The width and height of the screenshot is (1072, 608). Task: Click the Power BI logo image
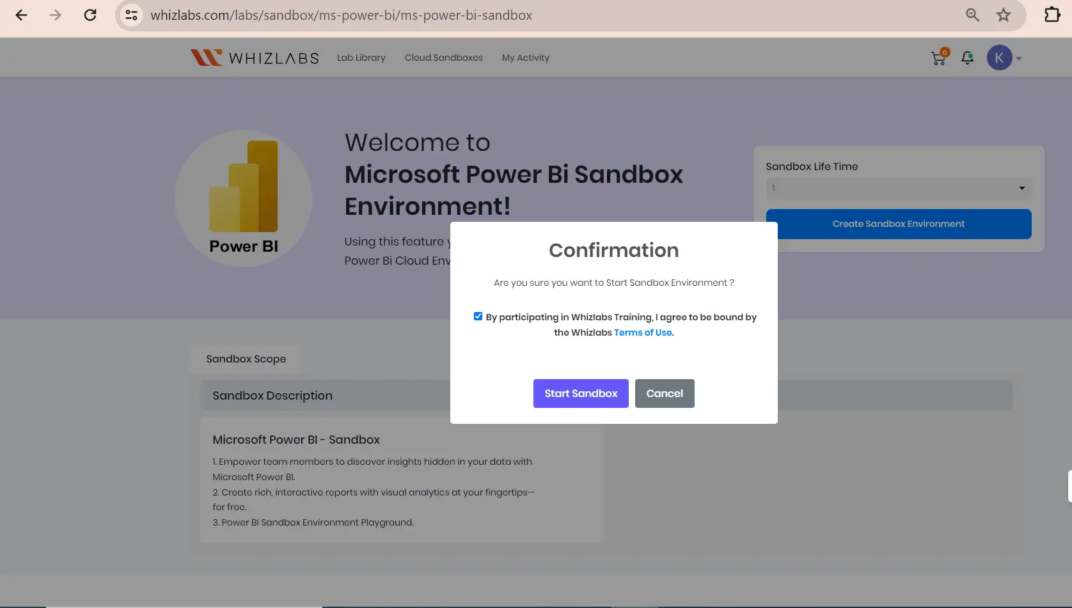tap(244, 198)
